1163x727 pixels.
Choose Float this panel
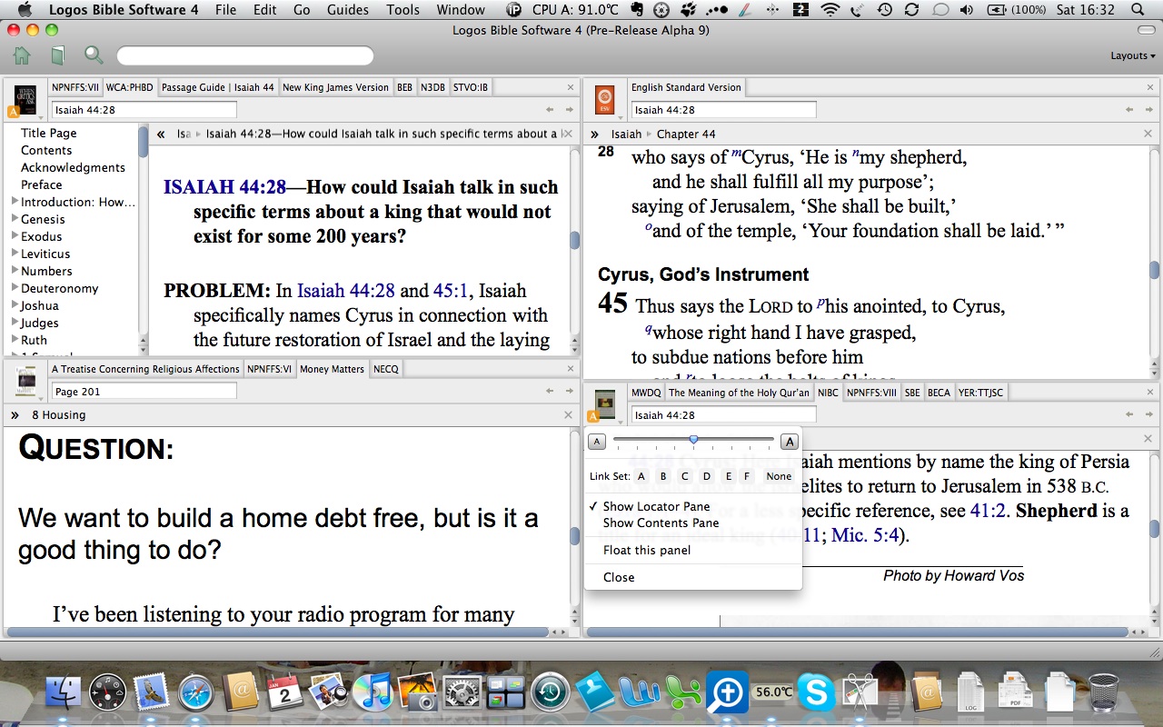point(647,550)
